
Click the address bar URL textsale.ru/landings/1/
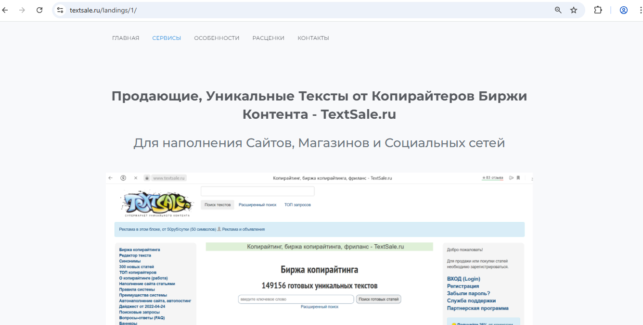click(x=103, y=10)
